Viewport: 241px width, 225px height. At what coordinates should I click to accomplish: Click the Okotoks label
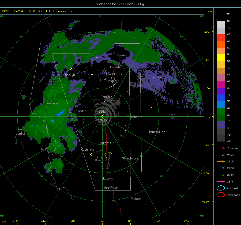pyautogui.click(x=107, y=178)
